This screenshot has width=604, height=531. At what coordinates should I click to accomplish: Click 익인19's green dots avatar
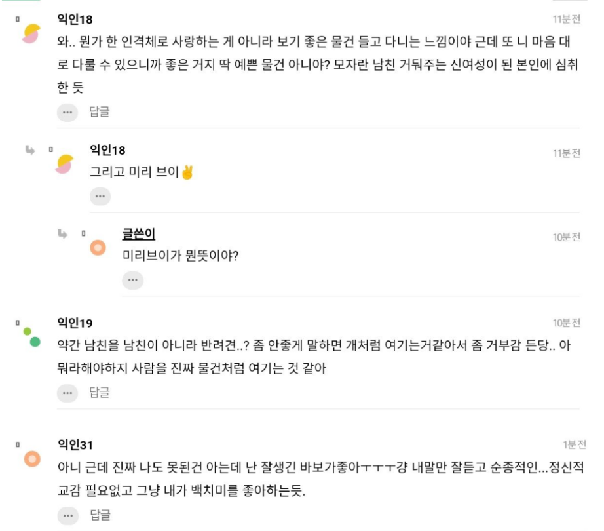click(x=31, y=336)
